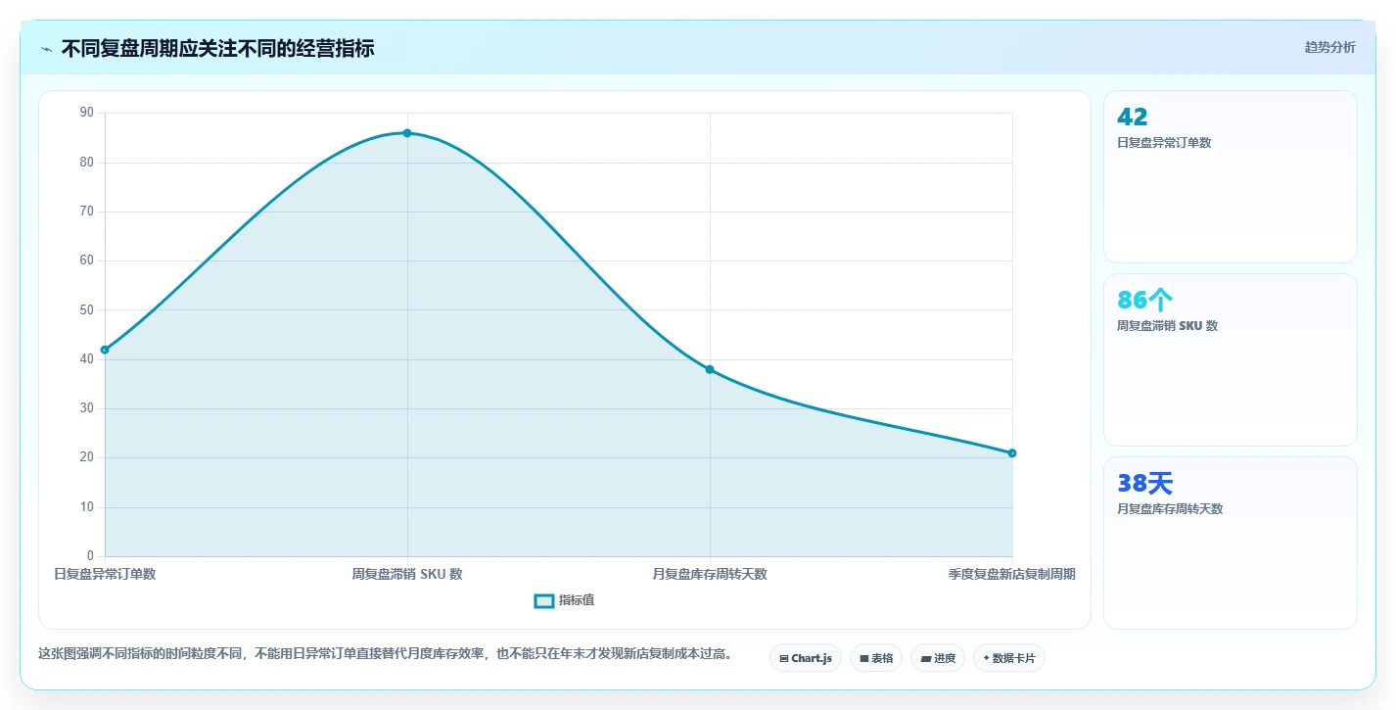Select the 进度 tag chip

(x=938, y=658)
